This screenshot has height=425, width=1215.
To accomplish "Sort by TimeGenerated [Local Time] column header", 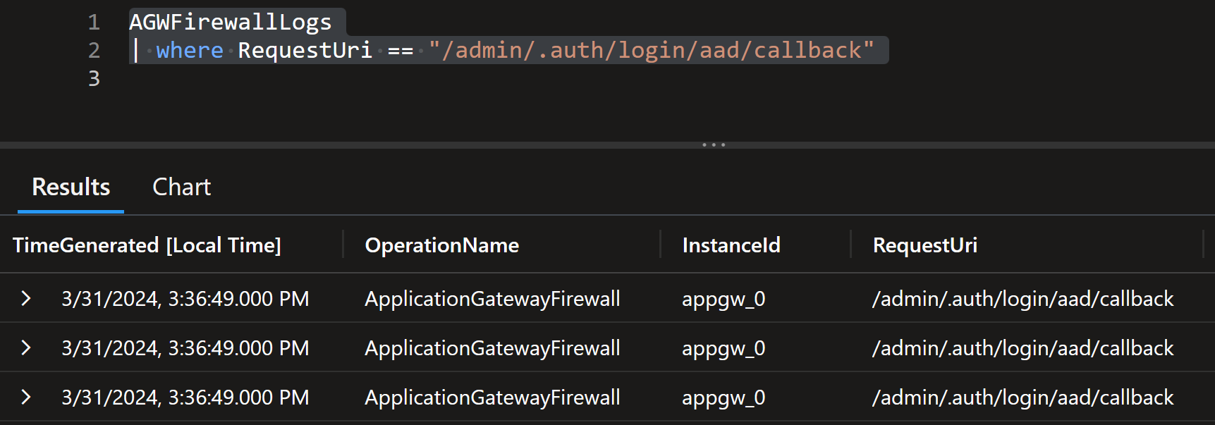I will pos(147,245).
